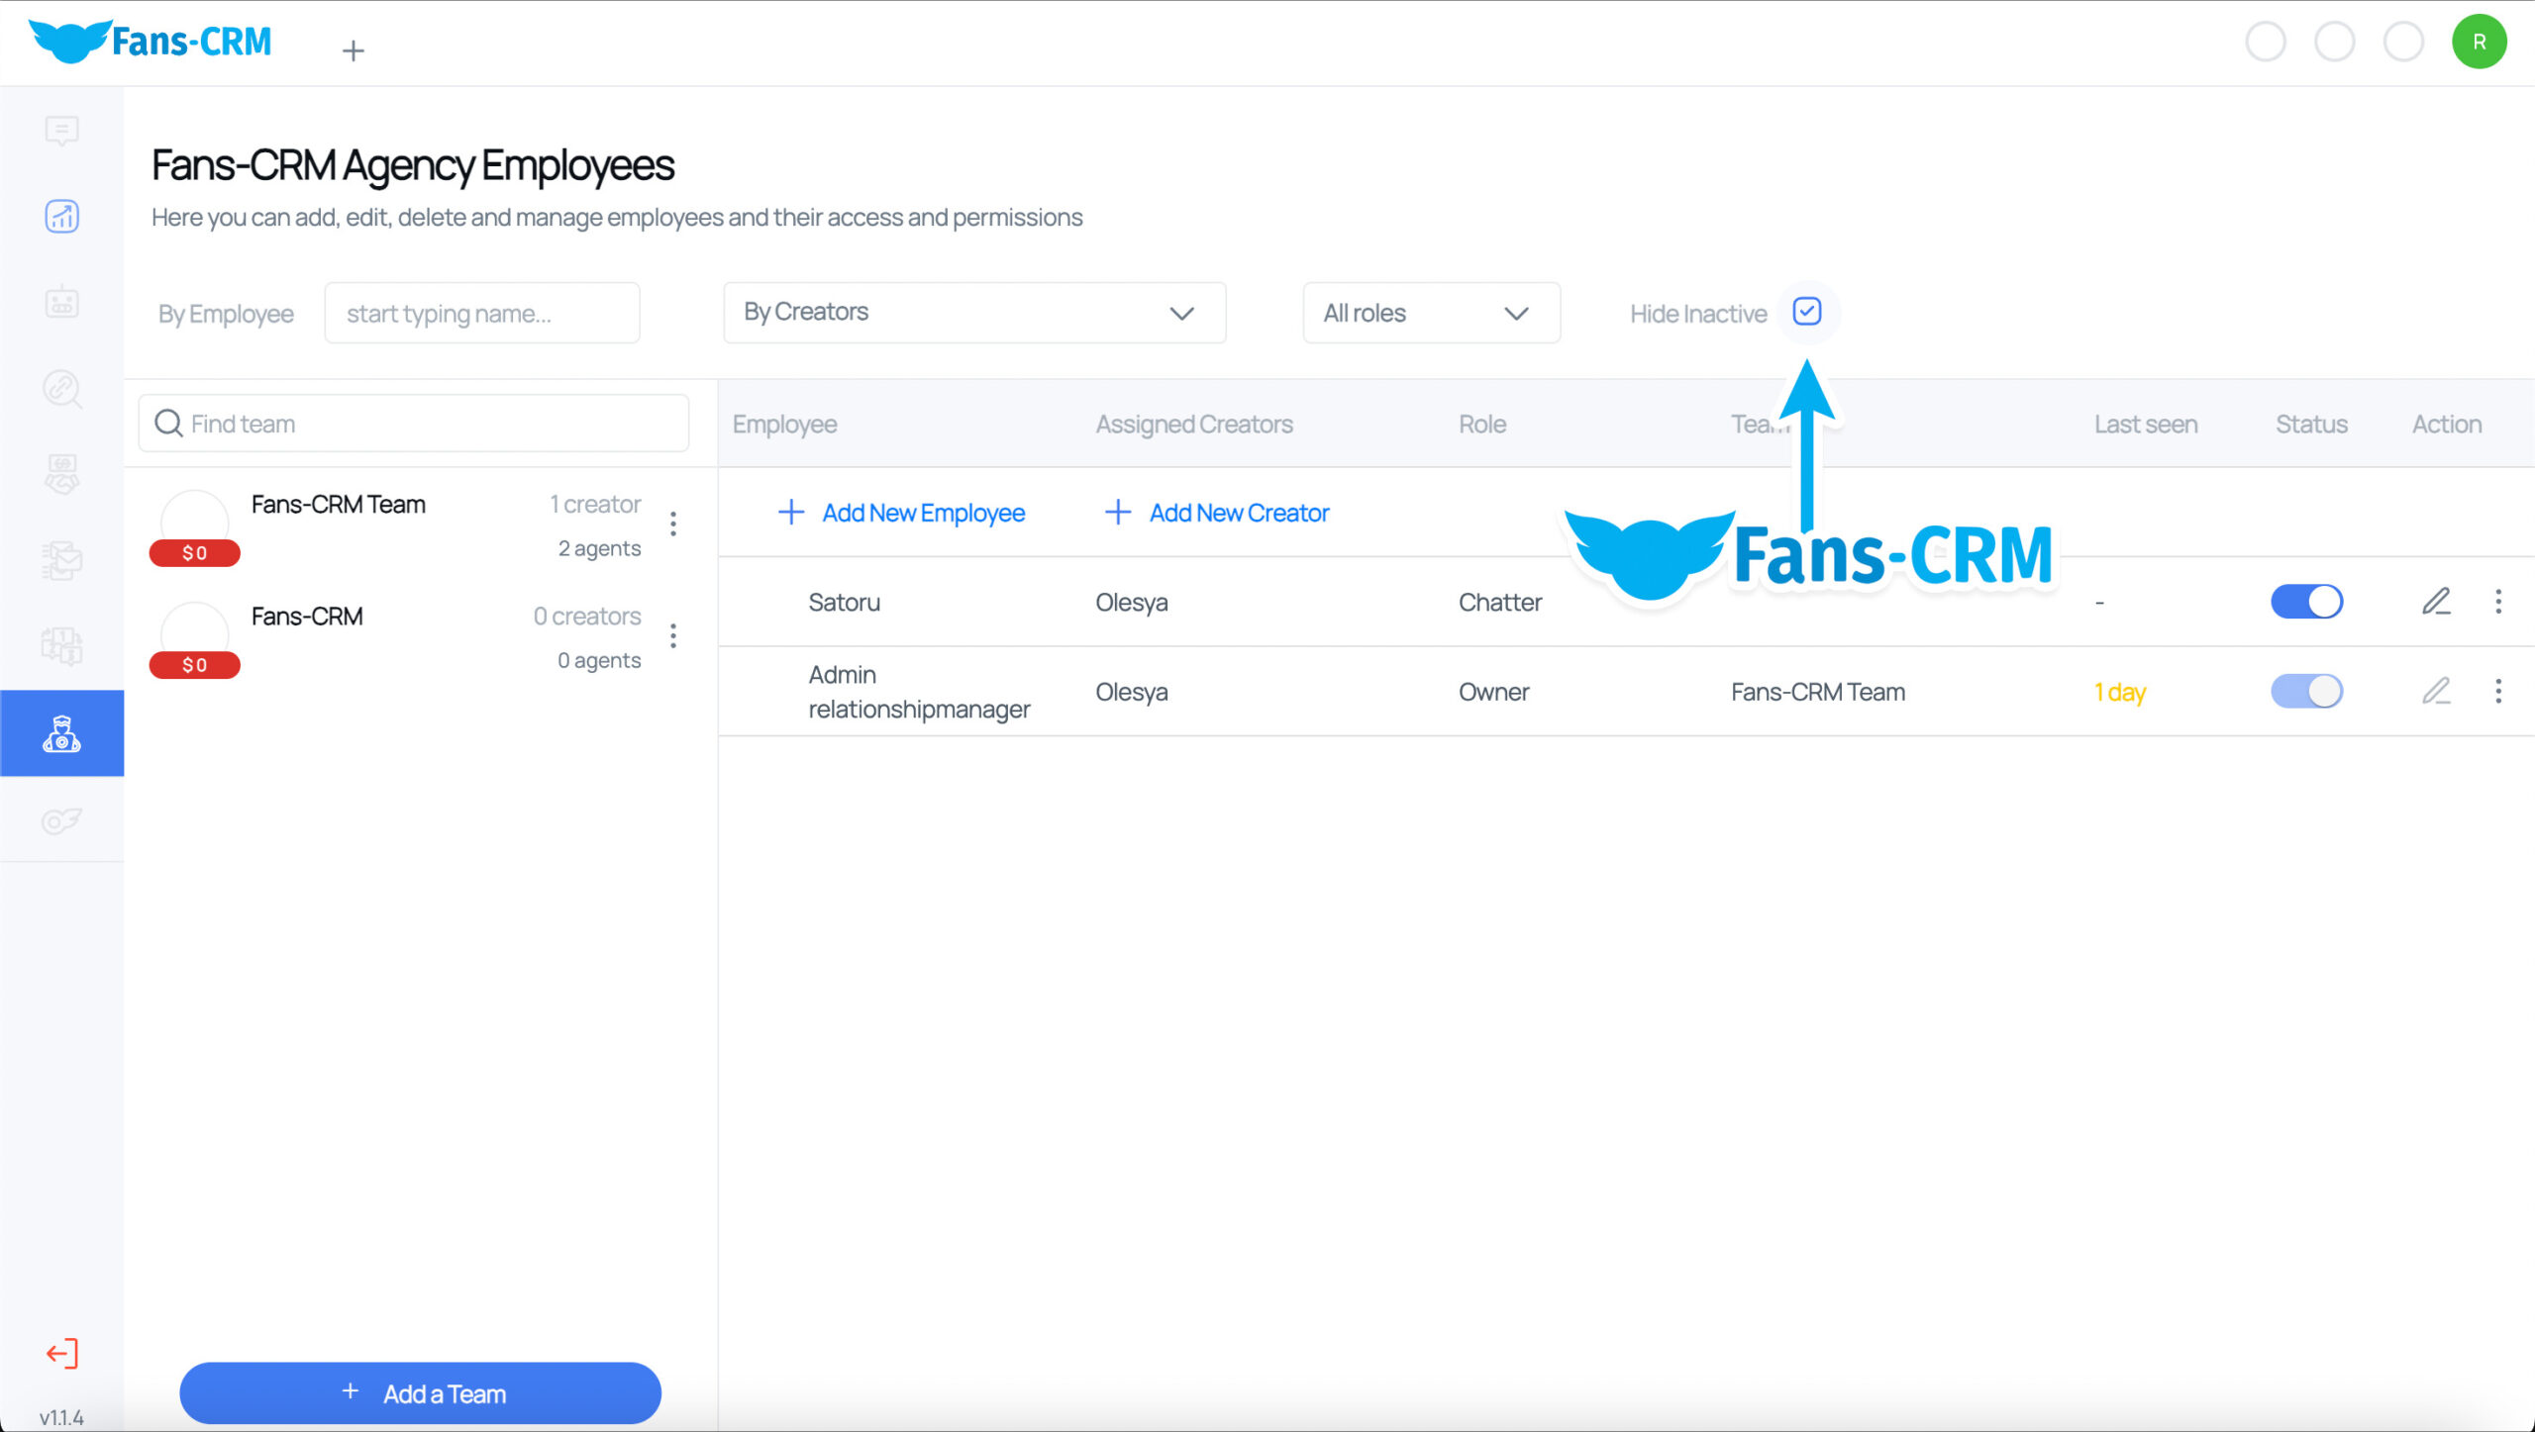Click the '0 creators' label
The height and width of the screenshot is (1432, 2535).
pos(587,616)
